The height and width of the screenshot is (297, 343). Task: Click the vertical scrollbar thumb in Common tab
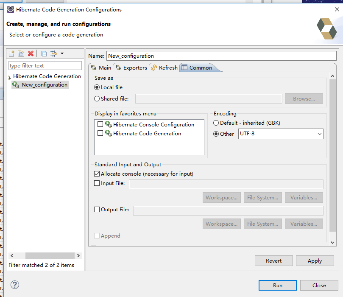[332, 155]
